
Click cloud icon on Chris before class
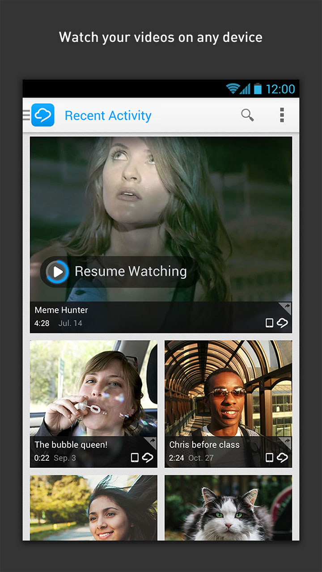click(x=283, y=458)
